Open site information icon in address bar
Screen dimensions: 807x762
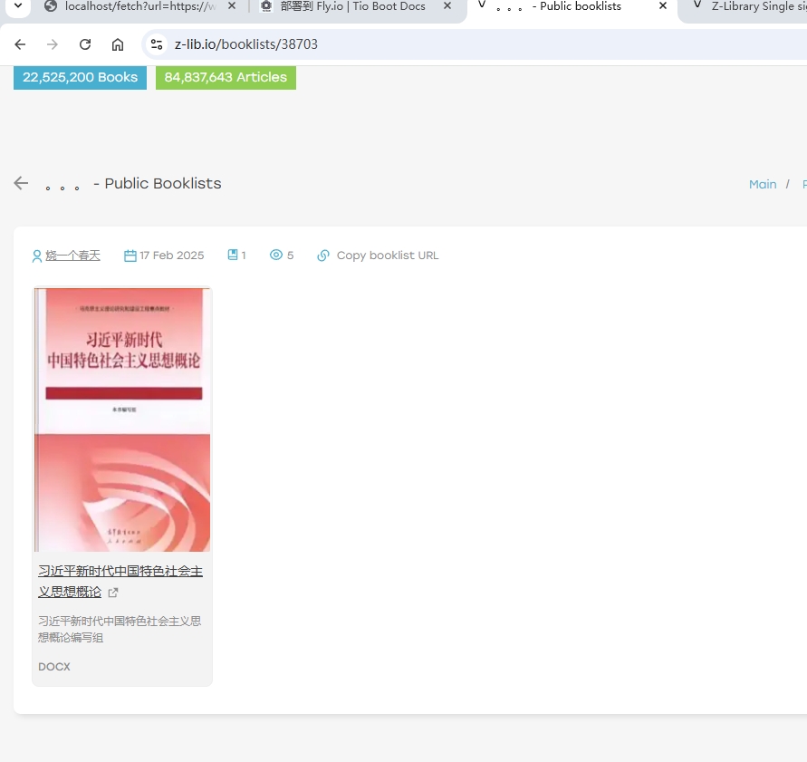click(x=157, y=44)
